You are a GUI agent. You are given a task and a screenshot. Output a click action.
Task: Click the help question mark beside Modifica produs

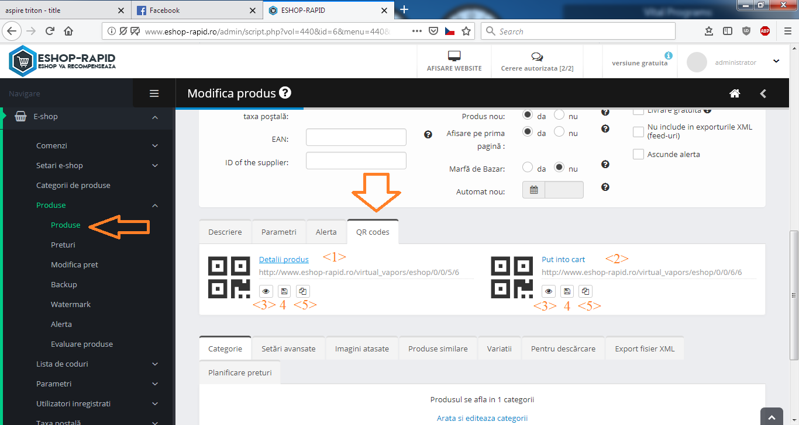click(x=285, y=93)
